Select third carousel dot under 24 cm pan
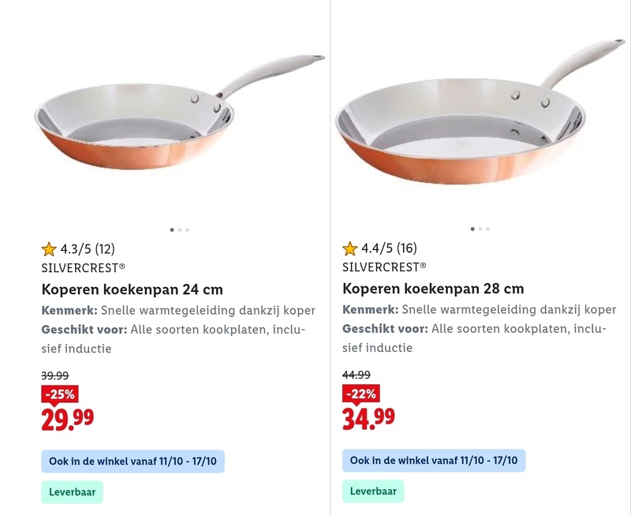631x519 pixels. (x=187, y=230)
